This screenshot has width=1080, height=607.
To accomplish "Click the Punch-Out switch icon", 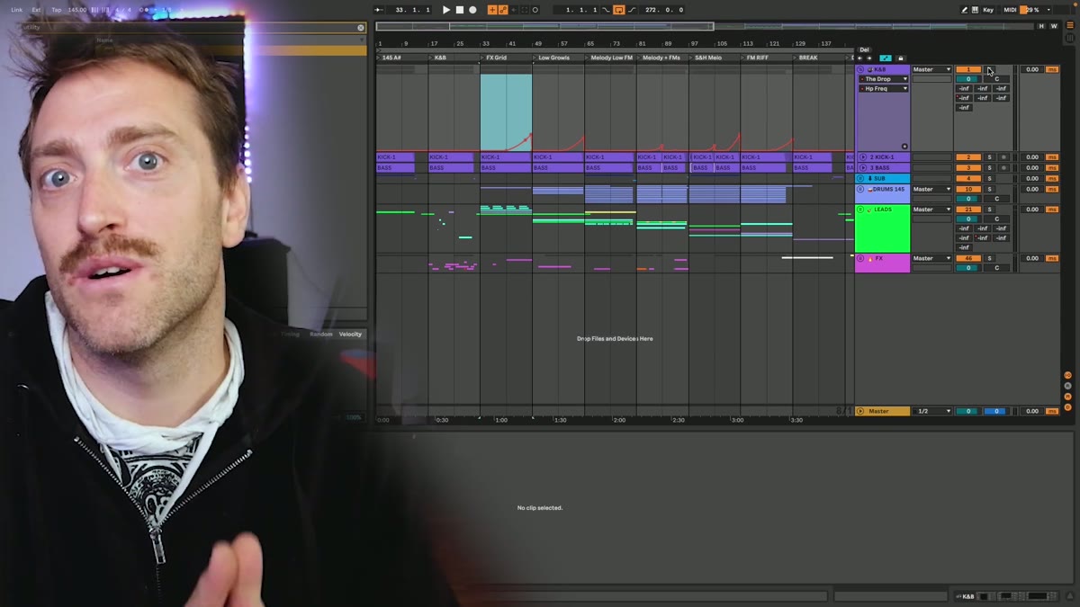I will [x=632, y=10].
